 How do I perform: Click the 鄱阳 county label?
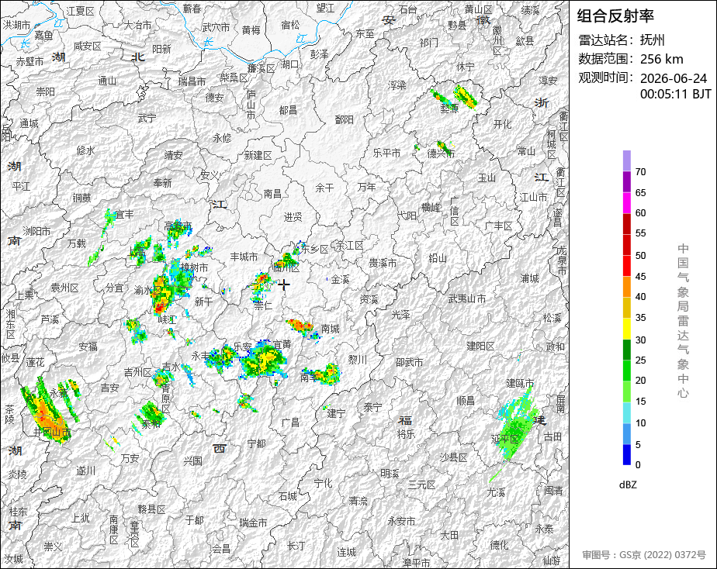(x=344, y=119)
